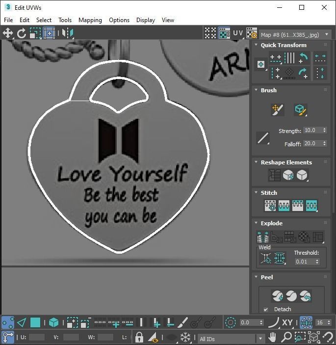Screen dimensions: 336x345
Task: Collapse the Stitch rollout
Action: point(256,192)
